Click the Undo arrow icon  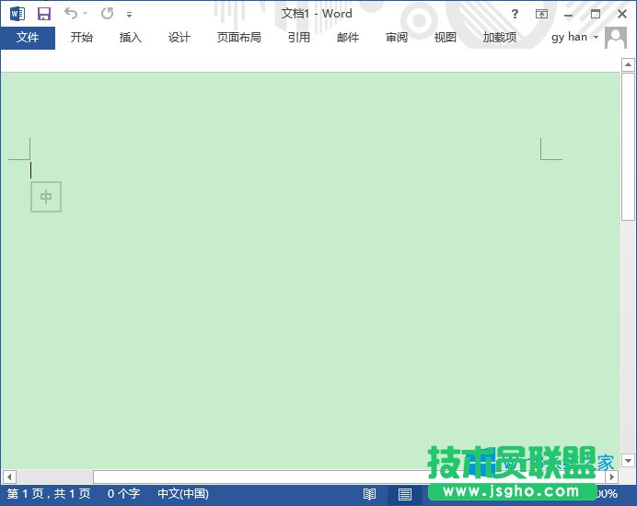click(x=71, y=14)
